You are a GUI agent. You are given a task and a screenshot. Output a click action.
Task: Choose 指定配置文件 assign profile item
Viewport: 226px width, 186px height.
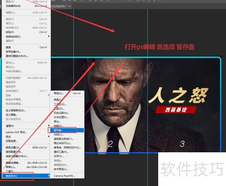[26, 152]
